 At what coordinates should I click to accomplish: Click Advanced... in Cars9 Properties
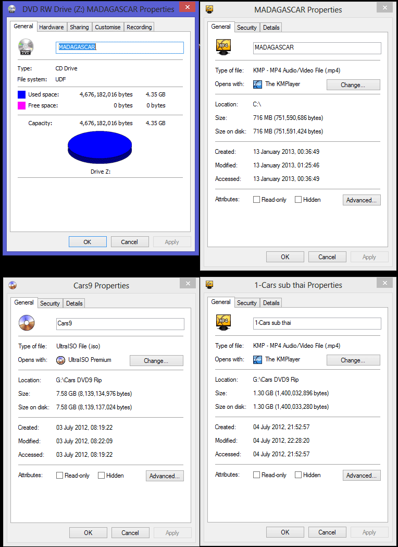[x=165, y=476]
